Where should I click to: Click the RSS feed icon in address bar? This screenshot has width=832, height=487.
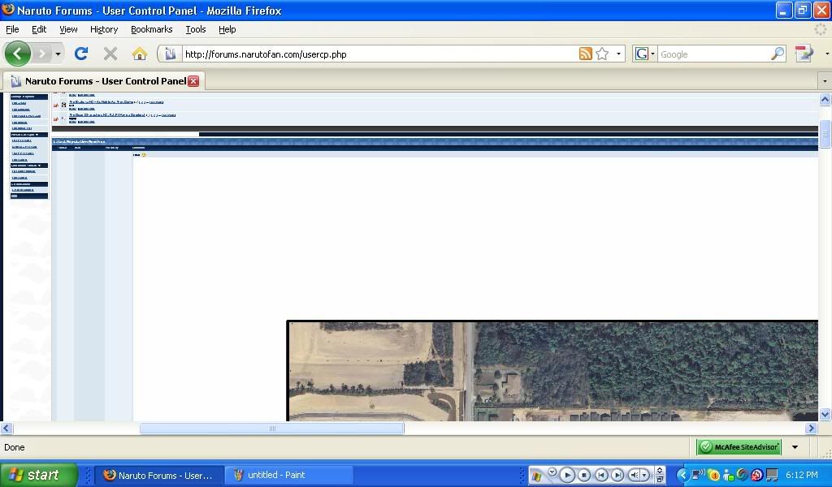pos(585,54)
